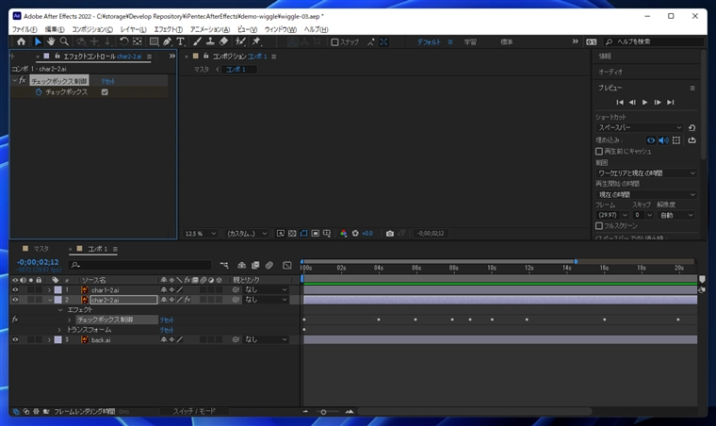Uncheck the チェックボックス effect checkbox
716x426 pixels.
pyautogui.click(x=105, y=91)
